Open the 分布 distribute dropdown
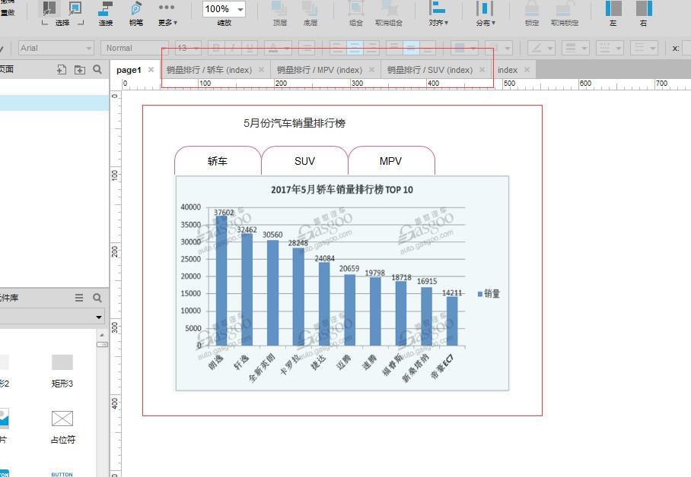The image size is (691, 477). (x=486, y=13)
